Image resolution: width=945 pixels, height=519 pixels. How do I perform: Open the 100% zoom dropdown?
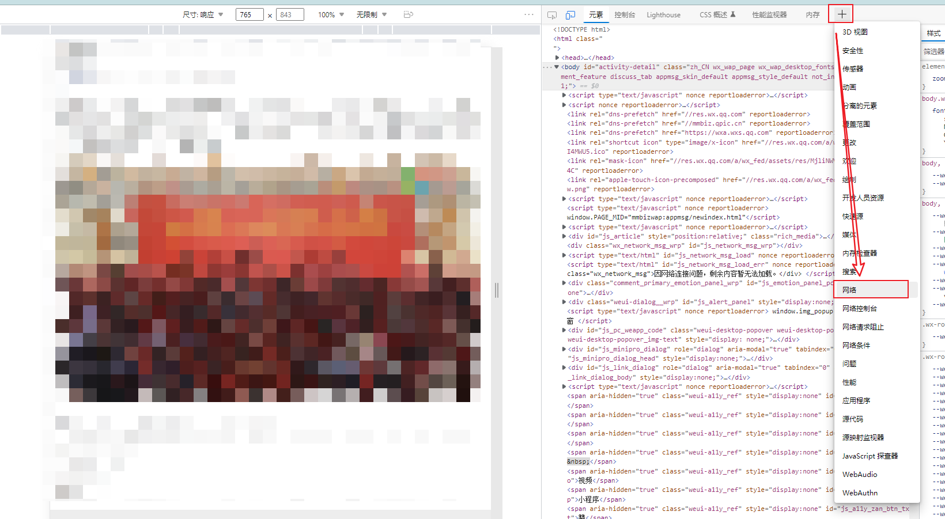coord(331,14)
